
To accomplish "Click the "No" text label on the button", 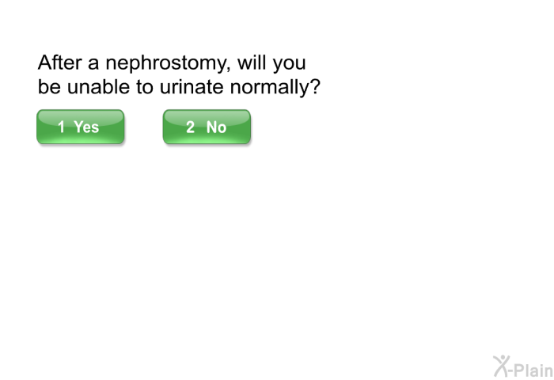I will [x=216, y=127].
